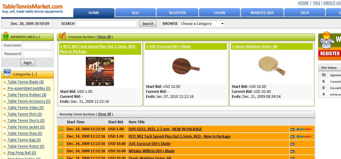Screen dimensions: 341x159
Task: Open RITC 802 listing in recent auctions table
Action: pyautogui.click(x=179, y=136)
